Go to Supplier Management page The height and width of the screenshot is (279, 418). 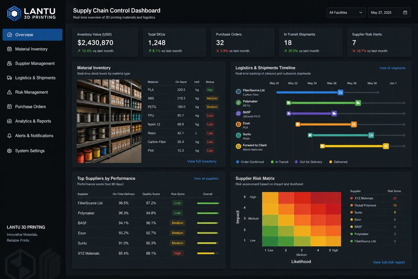pyautogui.click(x=32, y=64)
